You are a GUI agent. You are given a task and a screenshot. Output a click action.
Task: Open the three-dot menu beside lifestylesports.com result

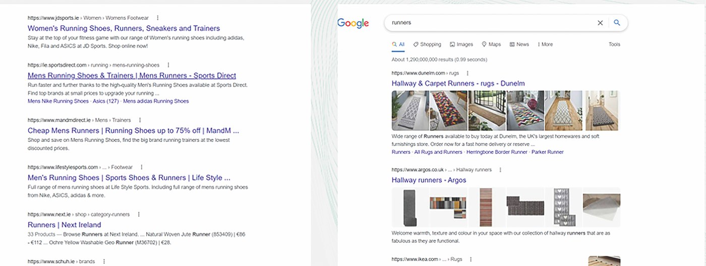(142, 167)
